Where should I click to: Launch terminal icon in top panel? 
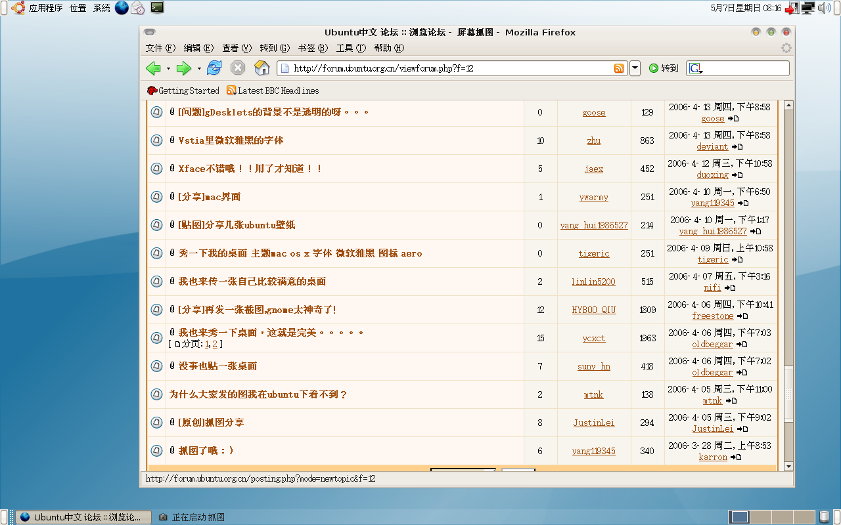click(157, 8)
